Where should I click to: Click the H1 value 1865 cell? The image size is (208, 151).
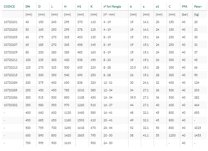[x=81, y=135]
